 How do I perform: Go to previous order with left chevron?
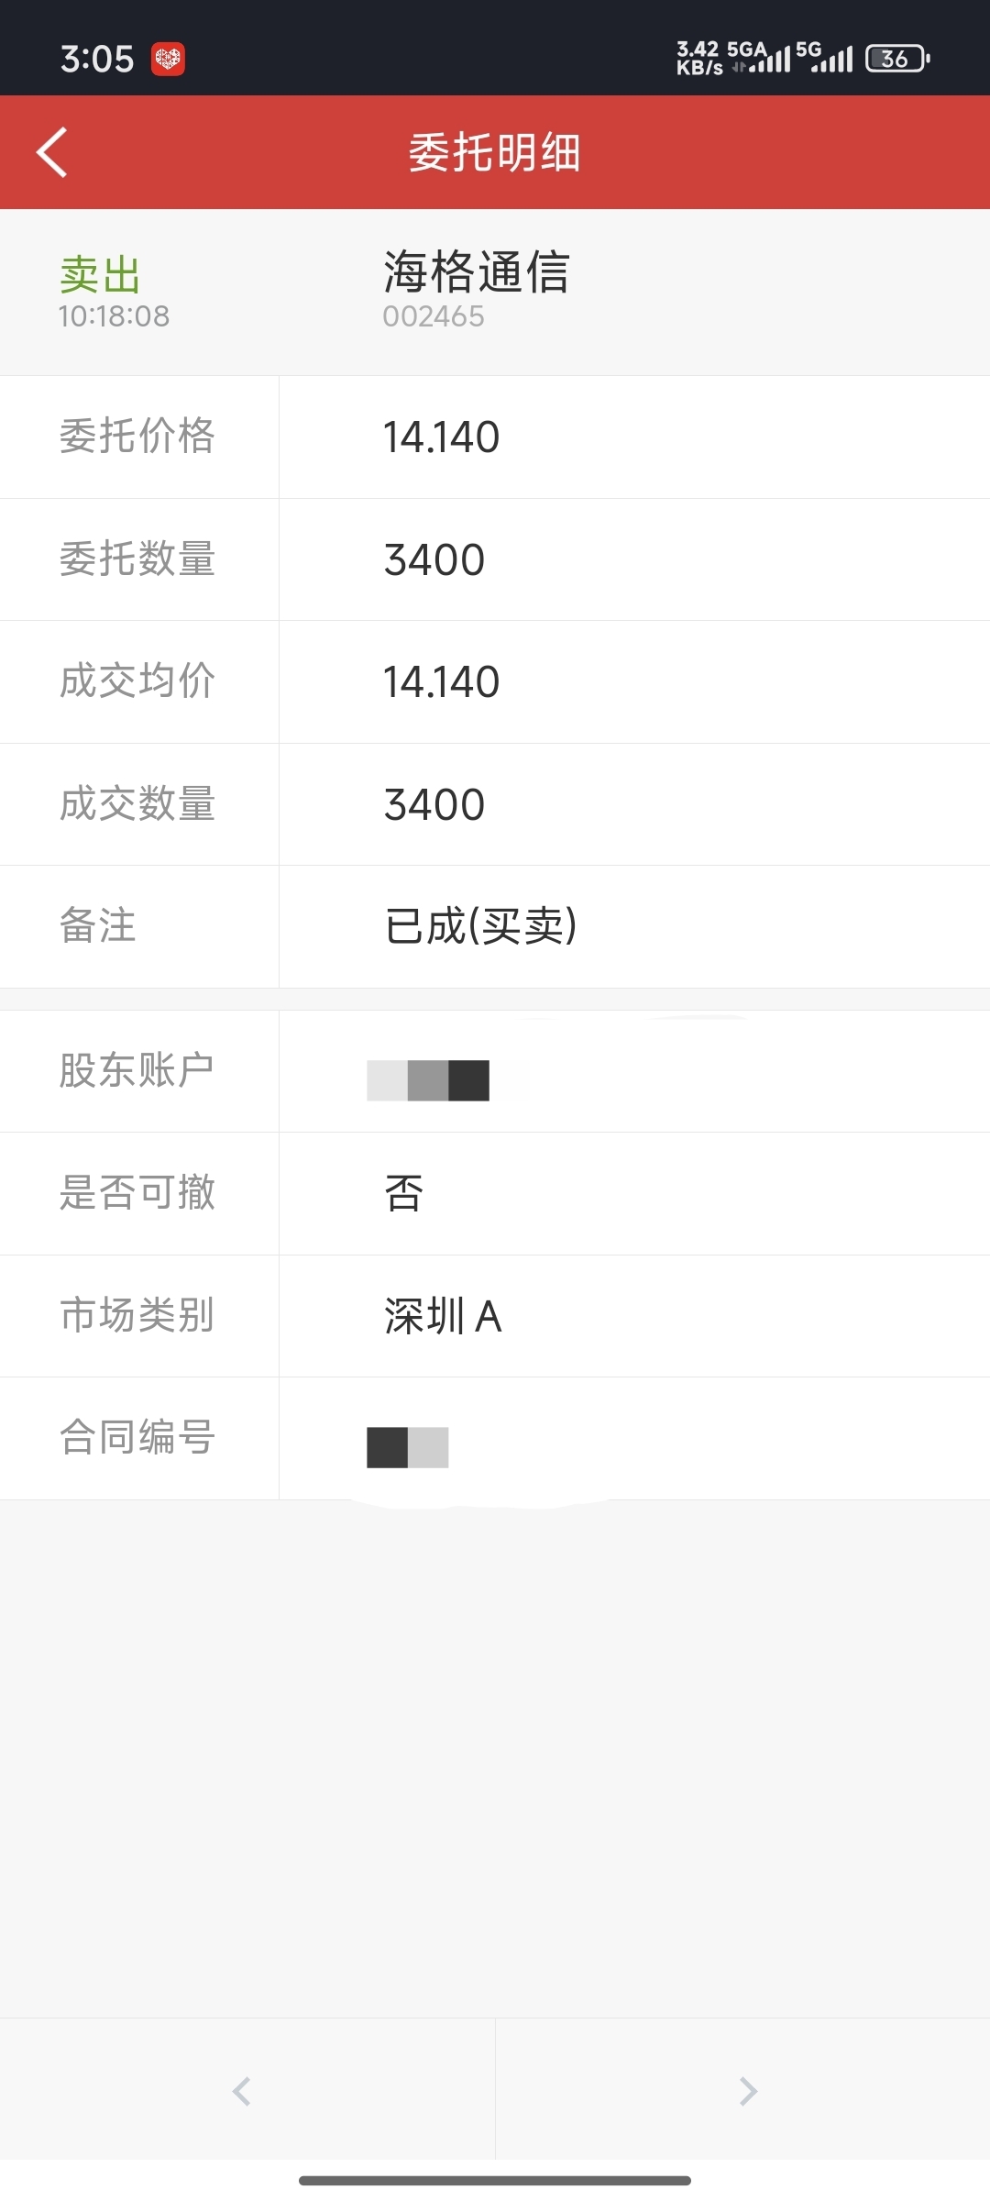(x=242, y=2091)
